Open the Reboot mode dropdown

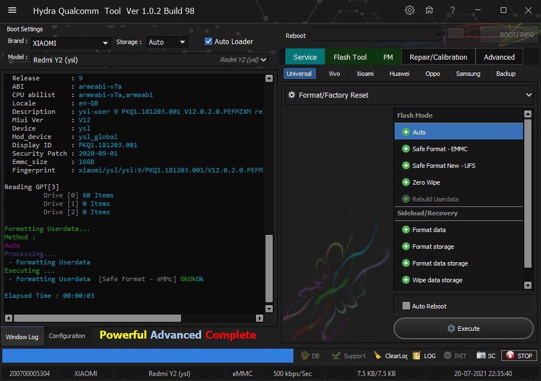coord(377,34)
